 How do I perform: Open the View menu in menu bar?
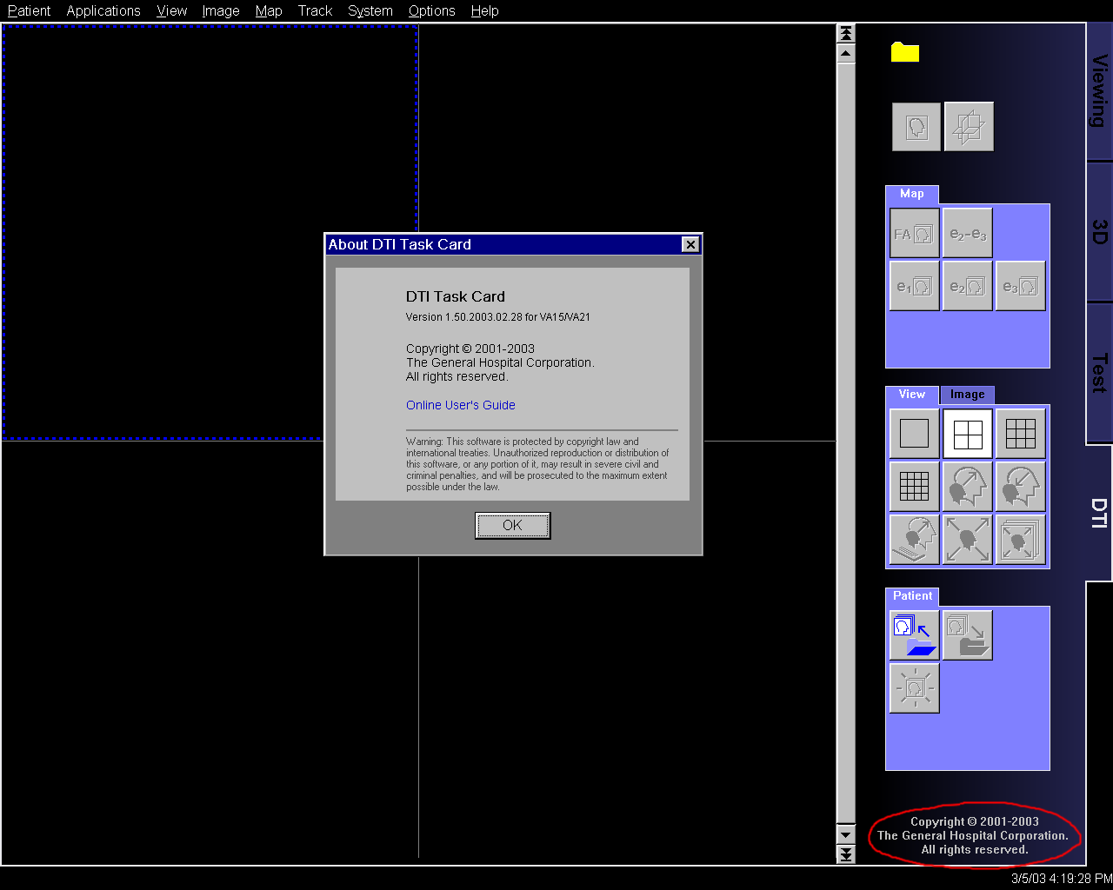pyautogui.click(x=172, y=10)
